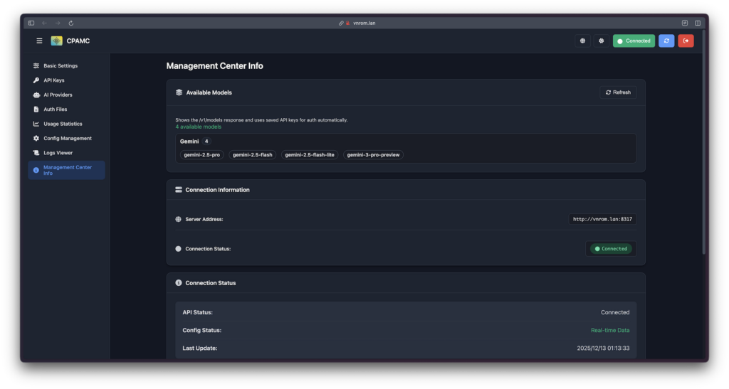
Task: Select the gemini-2.5-pro model chip
Action: point(201,154)
